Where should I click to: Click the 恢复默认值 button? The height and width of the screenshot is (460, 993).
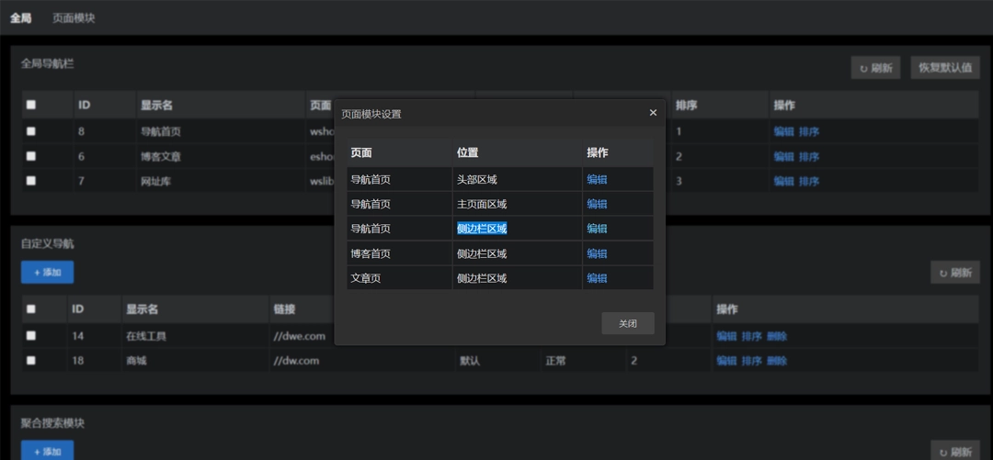(x=944, y=68)
